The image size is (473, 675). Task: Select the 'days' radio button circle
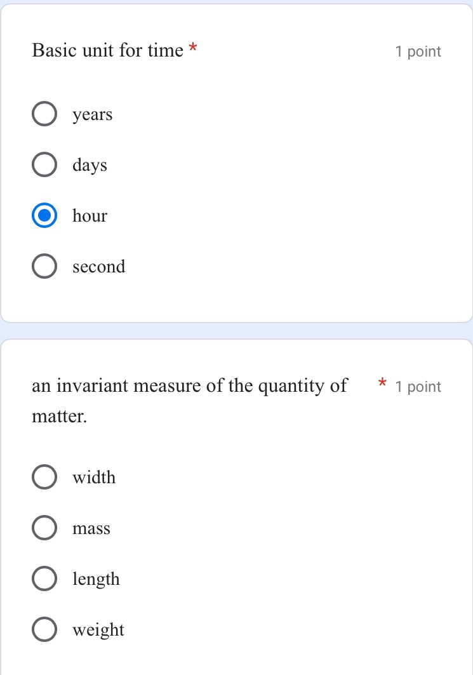[44, 165]
